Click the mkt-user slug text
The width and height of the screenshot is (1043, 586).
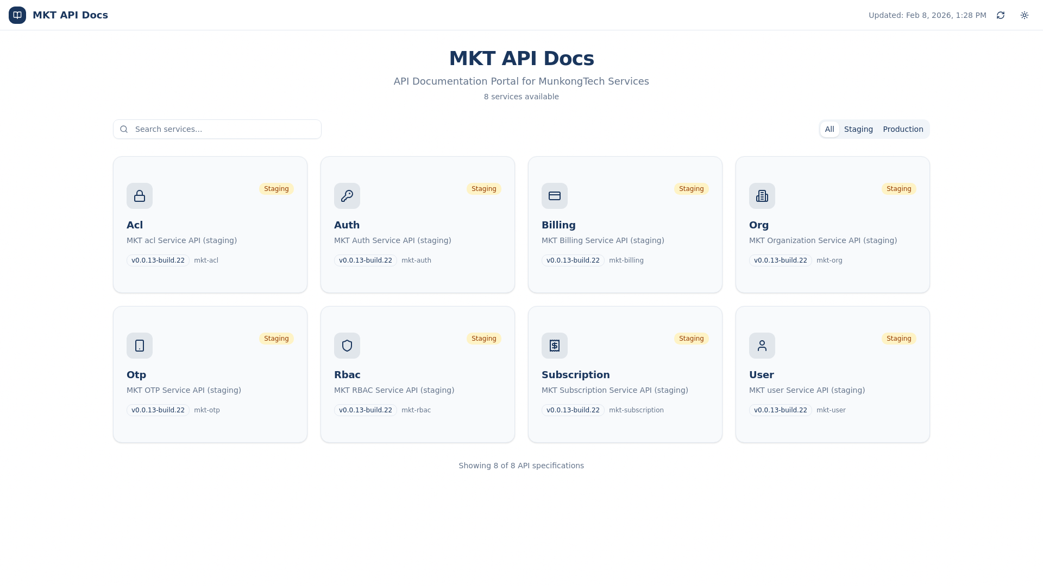[x=831, y=410]
